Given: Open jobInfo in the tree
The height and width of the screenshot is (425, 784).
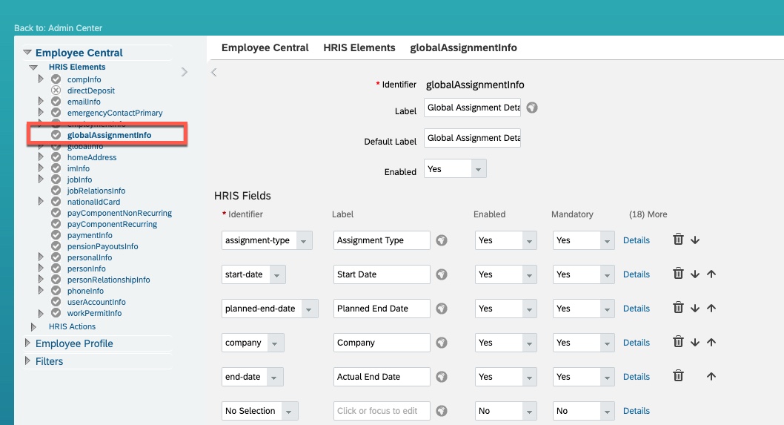Looking at the screenshot, I should point(79,179).
